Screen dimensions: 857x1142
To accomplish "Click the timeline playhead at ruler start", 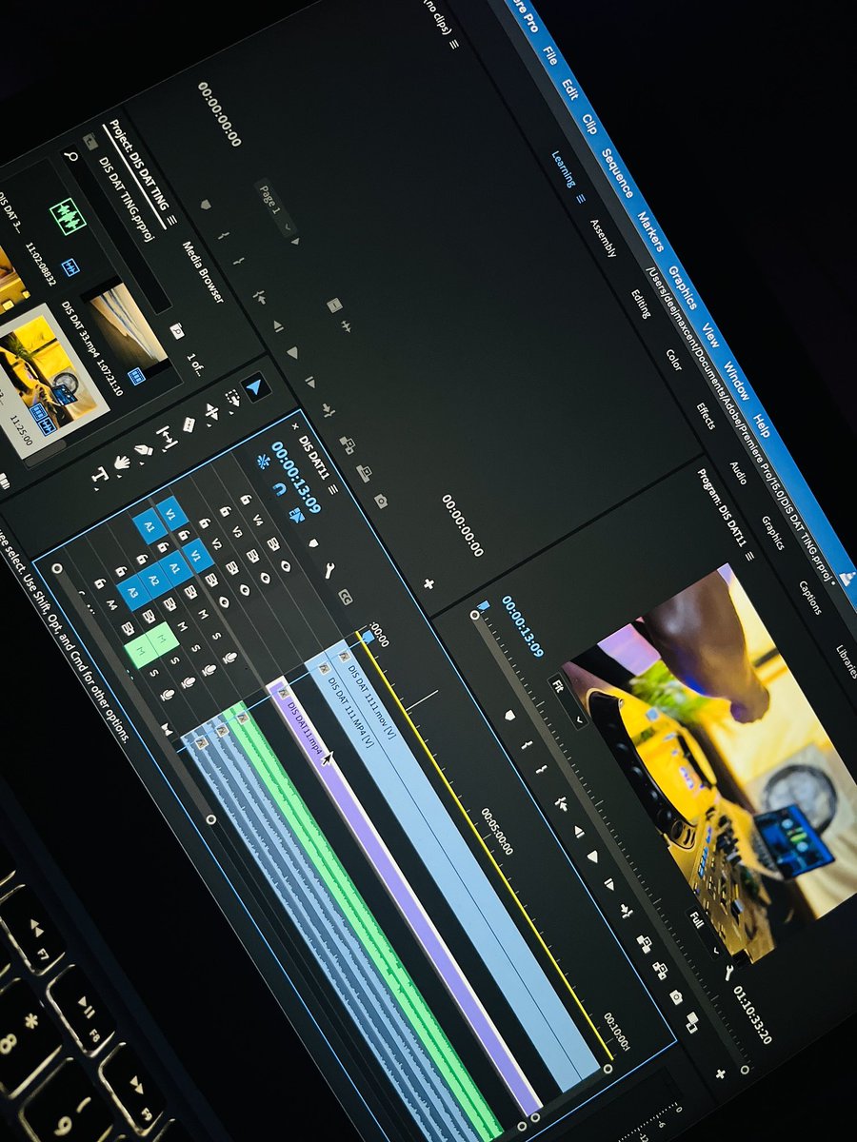I will (368, 636).
